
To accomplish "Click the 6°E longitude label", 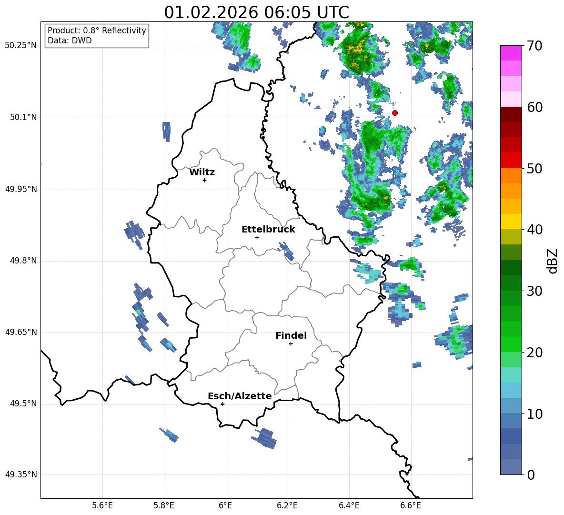I will pos(225,505).
